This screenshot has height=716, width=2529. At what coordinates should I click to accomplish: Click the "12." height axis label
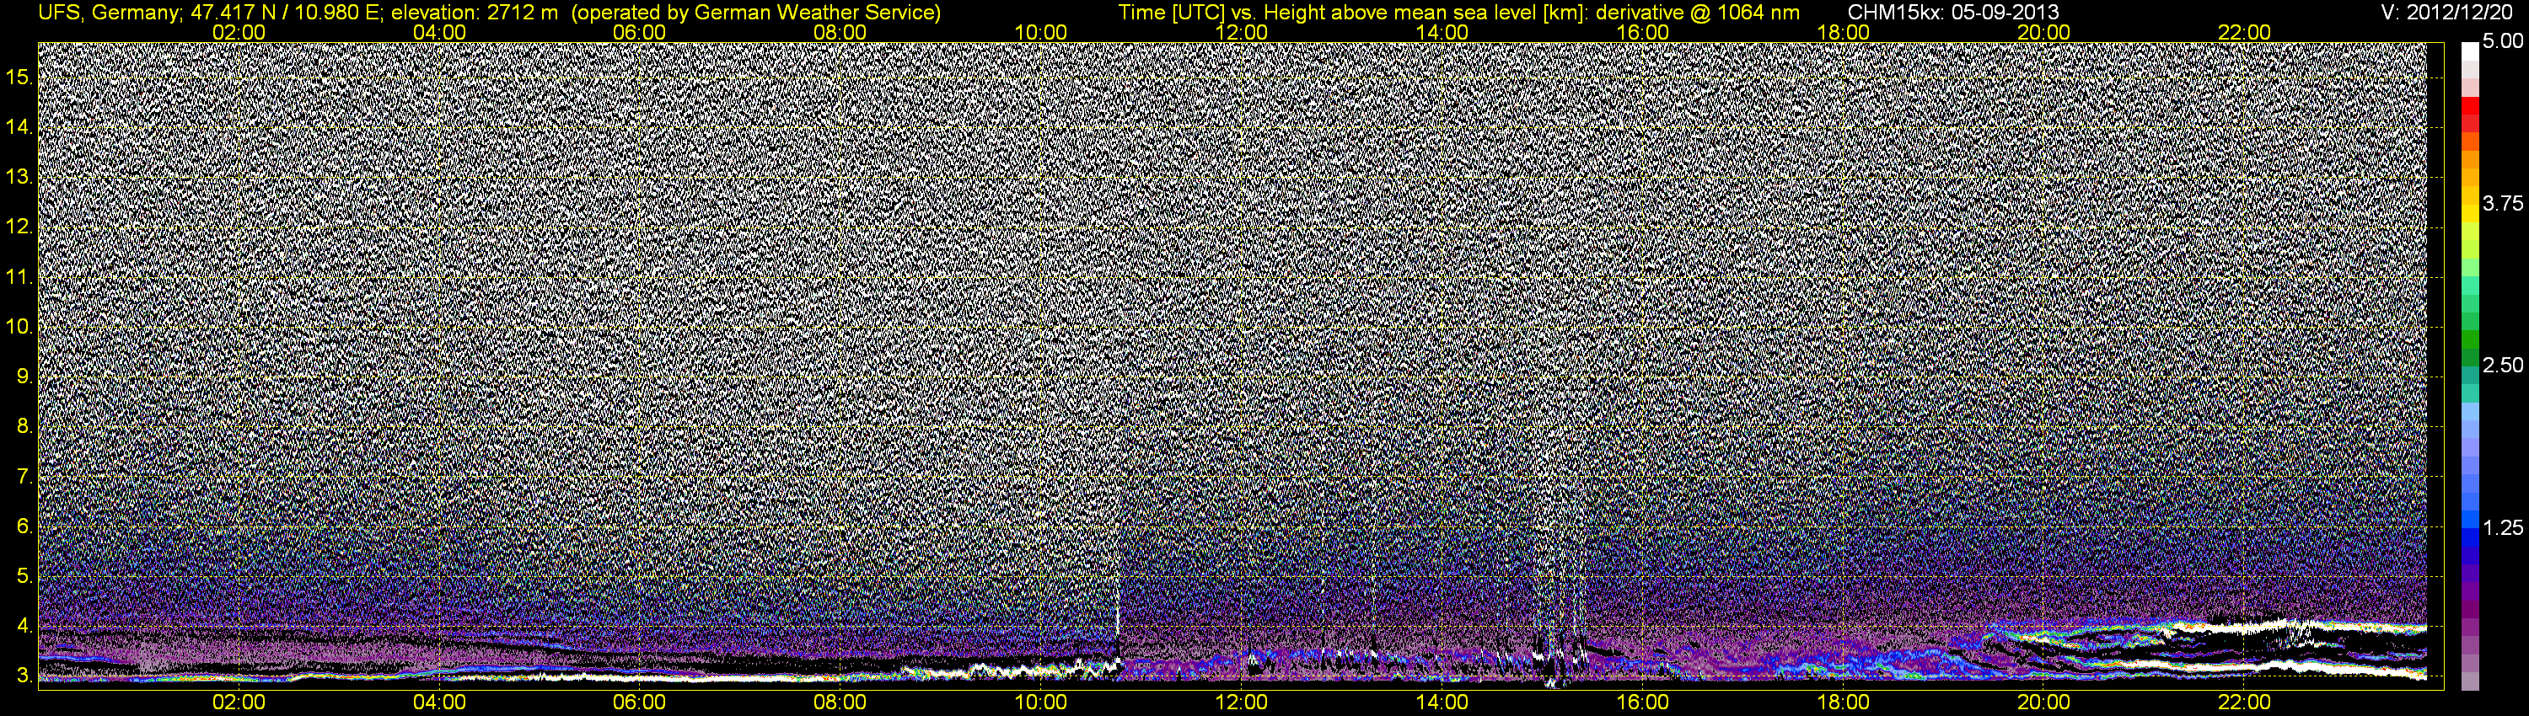tap(19, 227)
